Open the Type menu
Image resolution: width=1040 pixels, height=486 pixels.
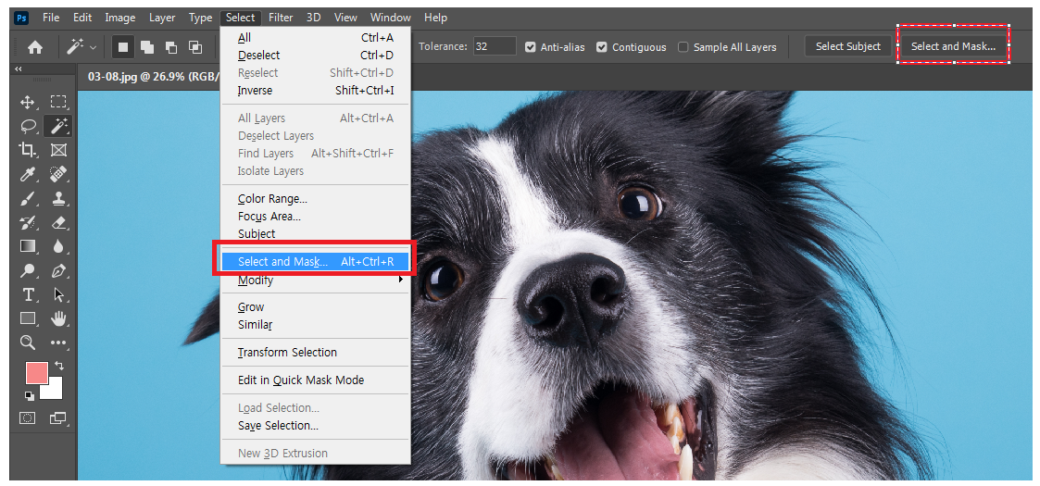click(x=200, y=18)
